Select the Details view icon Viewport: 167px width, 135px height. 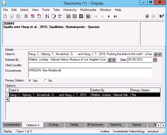(88, 16)
